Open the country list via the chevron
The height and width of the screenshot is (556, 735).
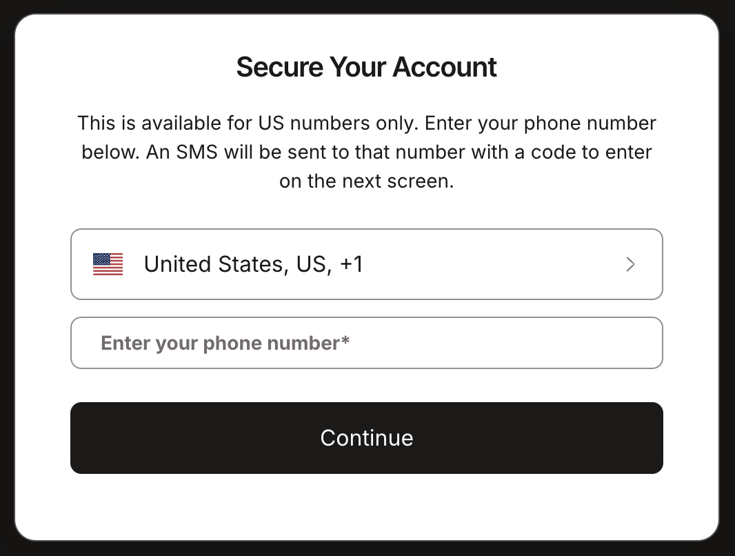click(x=630, y=264)
